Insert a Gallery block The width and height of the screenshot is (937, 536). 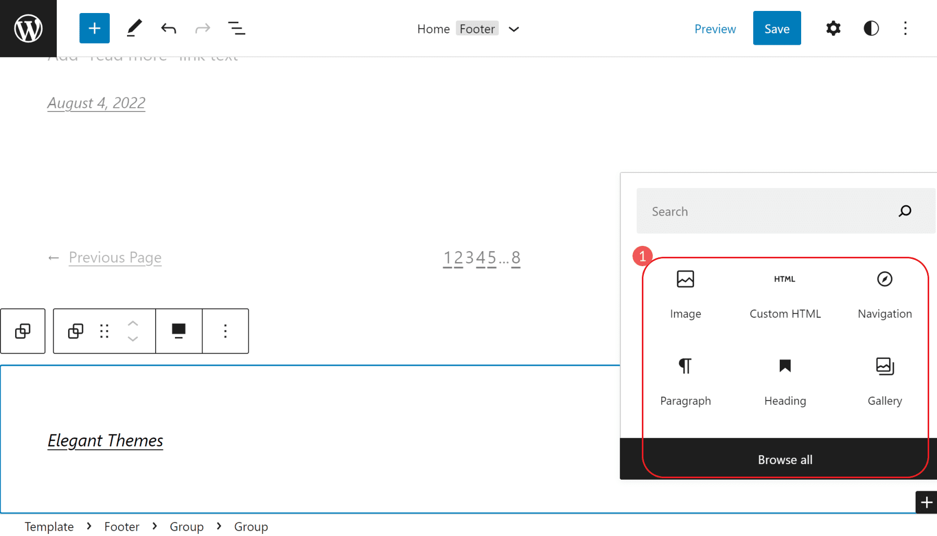(x=884, y=381)
